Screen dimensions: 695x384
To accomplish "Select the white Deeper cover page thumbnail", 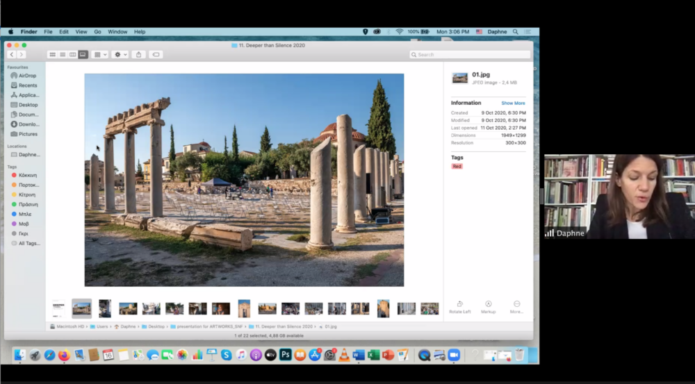I will [59, 309].
